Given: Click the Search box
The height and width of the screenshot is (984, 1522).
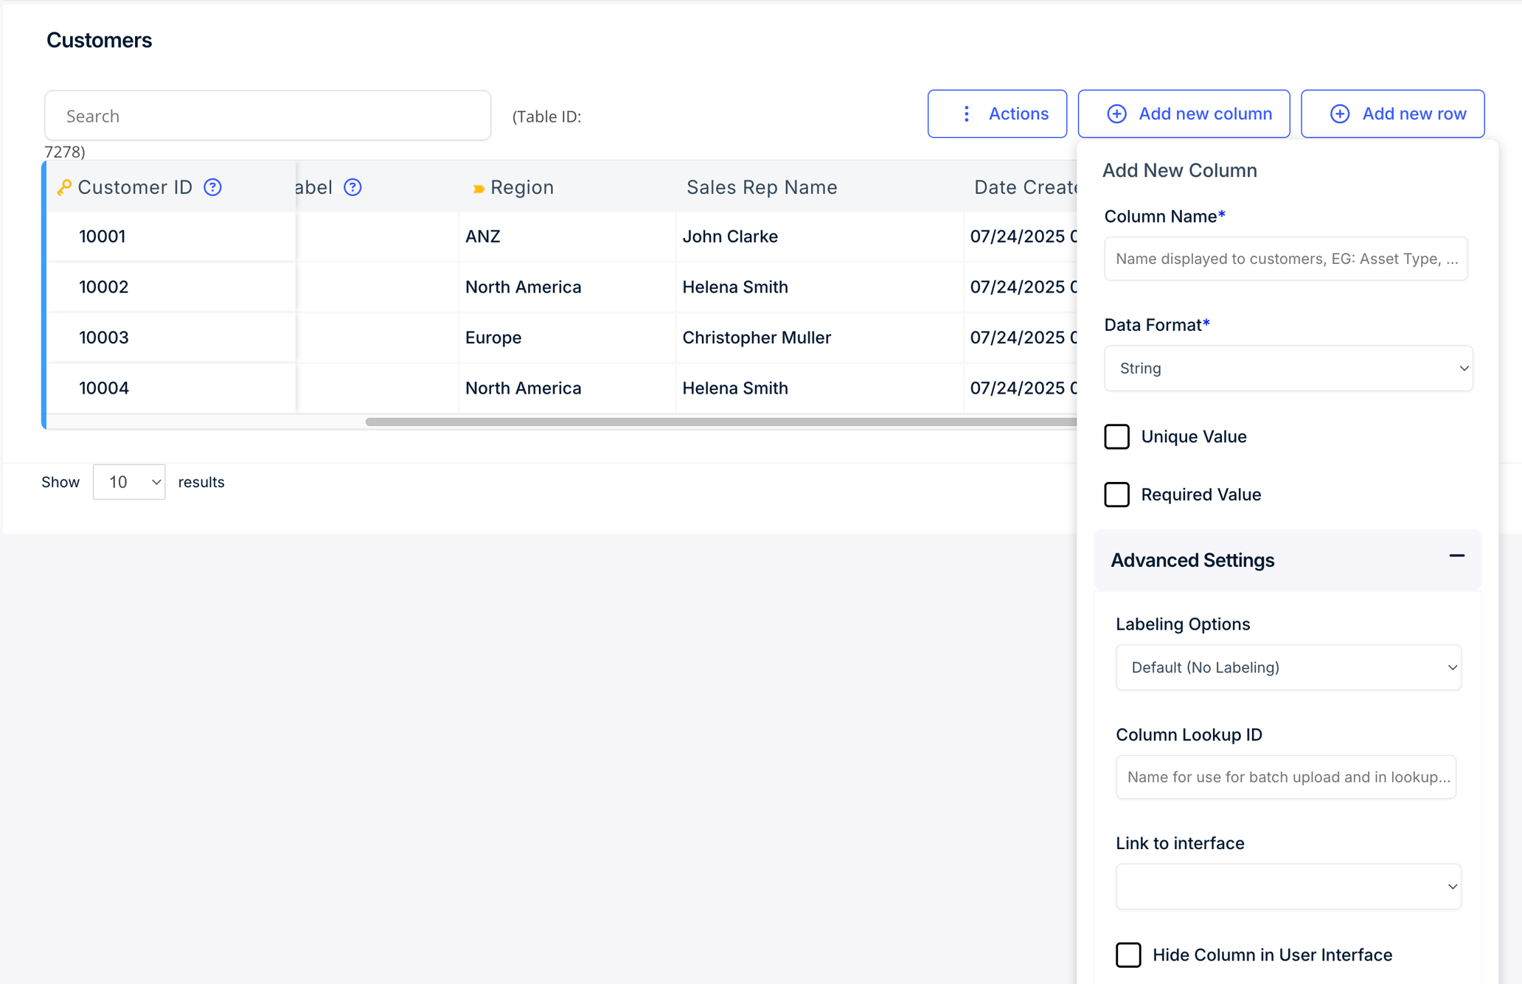Looking at the screenshot, I should pyautogui.click(x=268, y=116).
